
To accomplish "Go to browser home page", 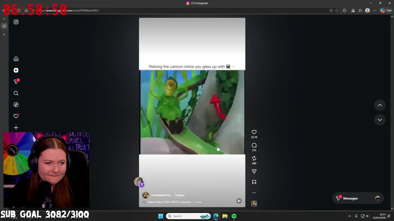I will click(26, 10).
